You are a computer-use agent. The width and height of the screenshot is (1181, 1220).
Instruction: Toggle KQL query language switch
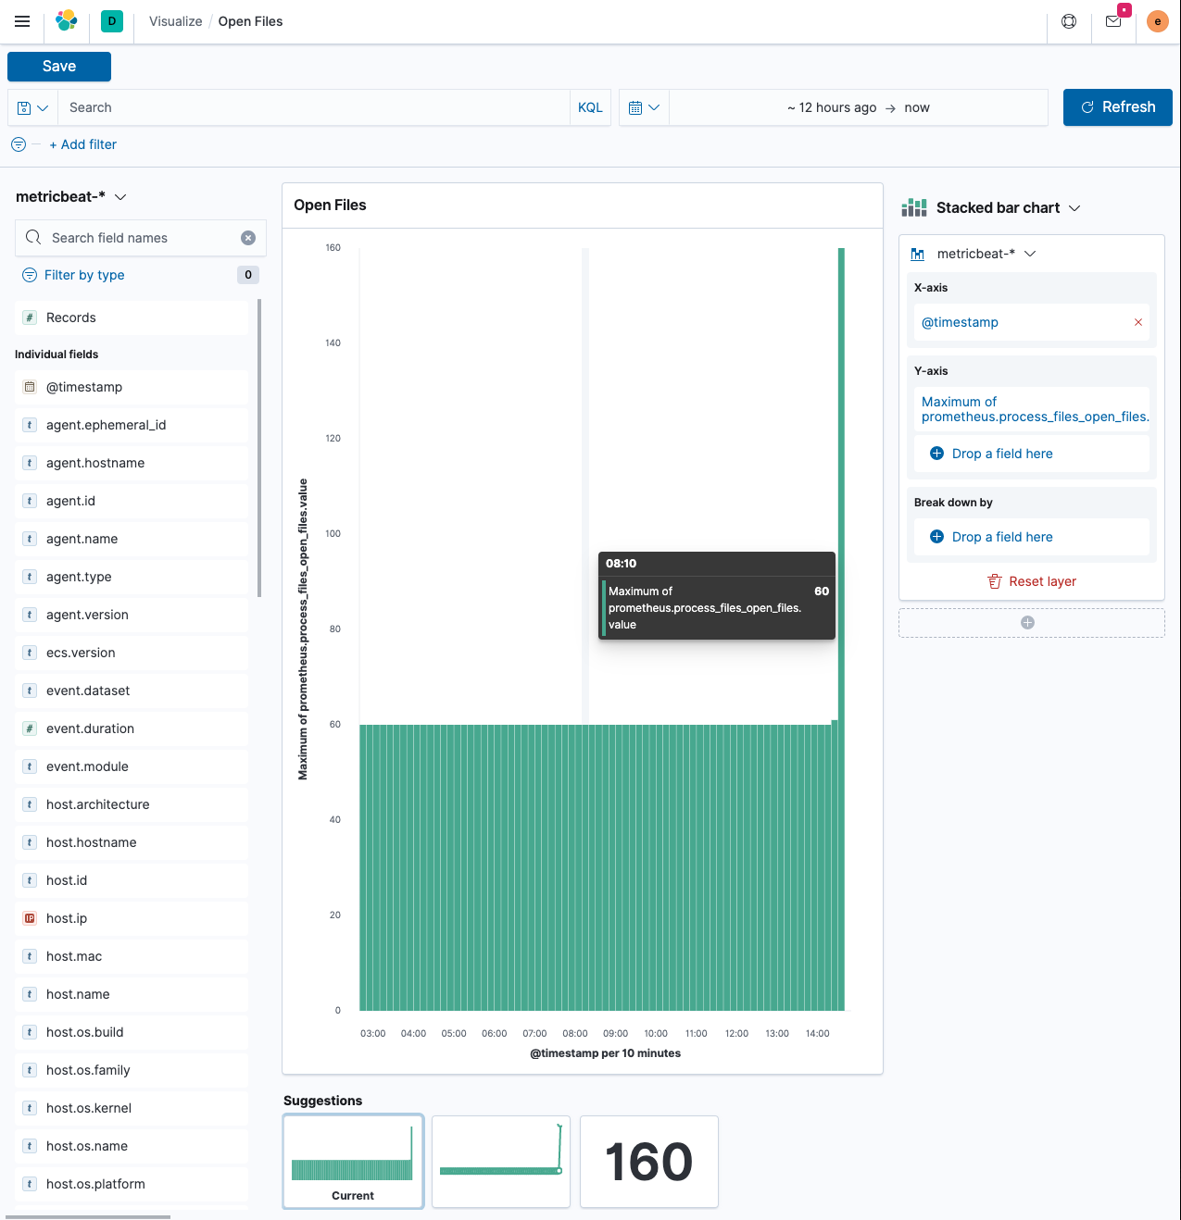click(x=590, y=108)
